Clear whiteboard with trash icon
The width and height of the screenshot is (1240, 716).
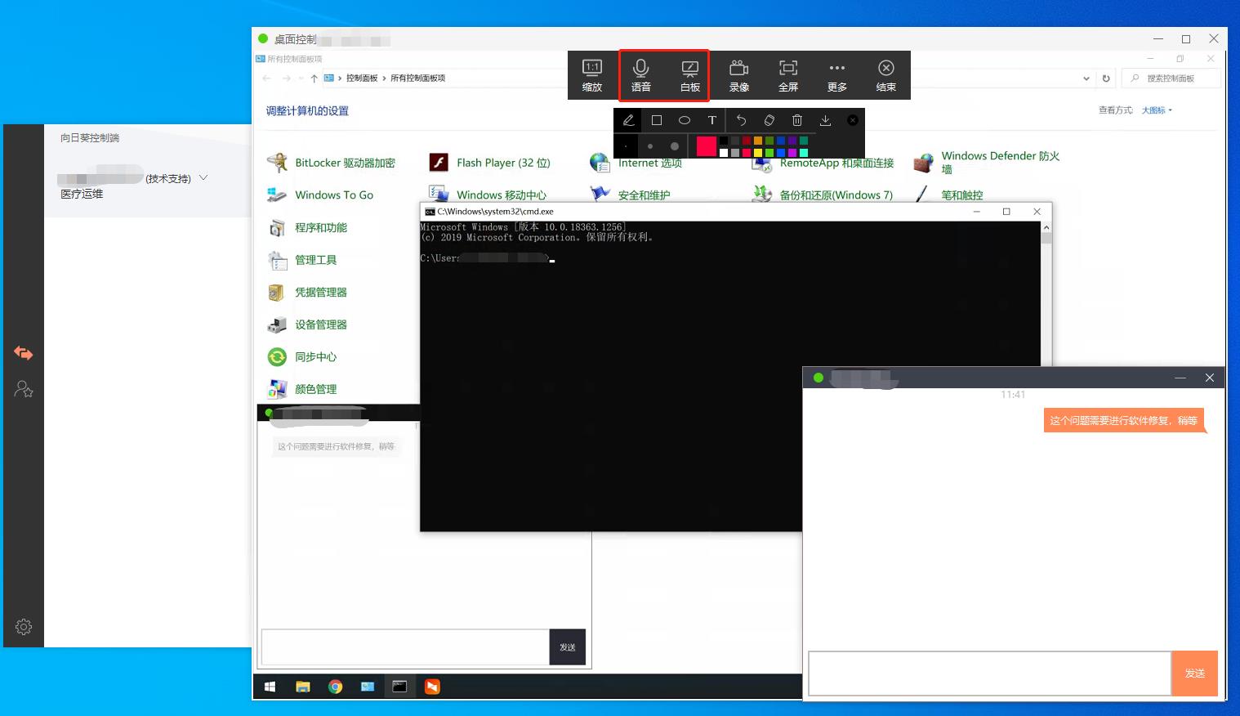click(797, 120)
